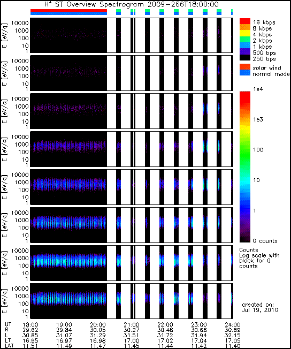
Task: Select the blue 1 kbps legend swatch
Action: coord(244,45)
